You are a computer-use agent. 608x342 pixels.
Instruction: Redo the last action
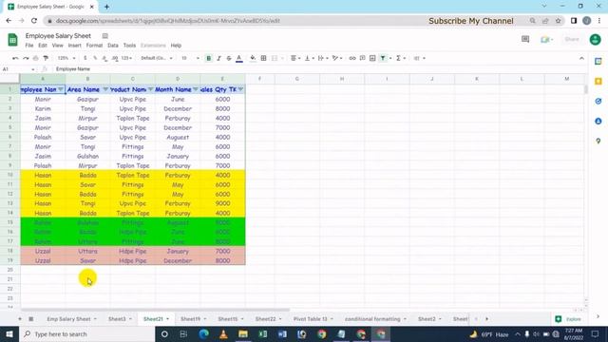coord(26,58)
